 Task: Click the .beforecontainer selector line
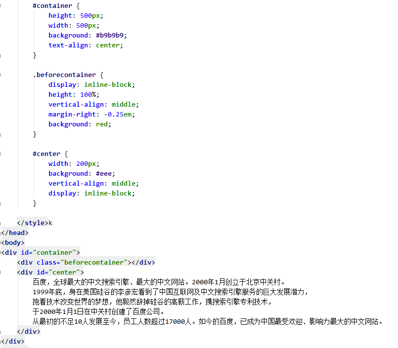click(68, 75)
